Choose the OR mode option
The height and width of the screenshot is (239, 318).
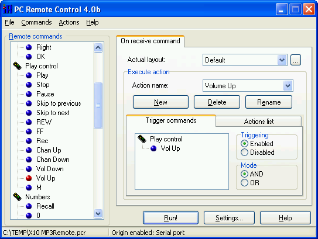coord(244,183)
